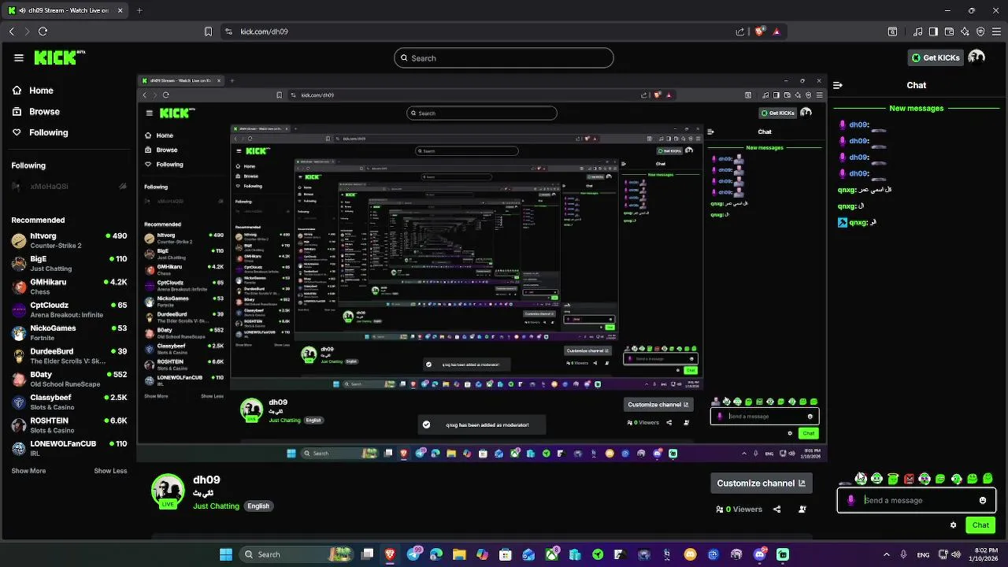Open GMHikaru recommended channel
Viewport: 1008px width, 567px height.
[x=69, y=286]
